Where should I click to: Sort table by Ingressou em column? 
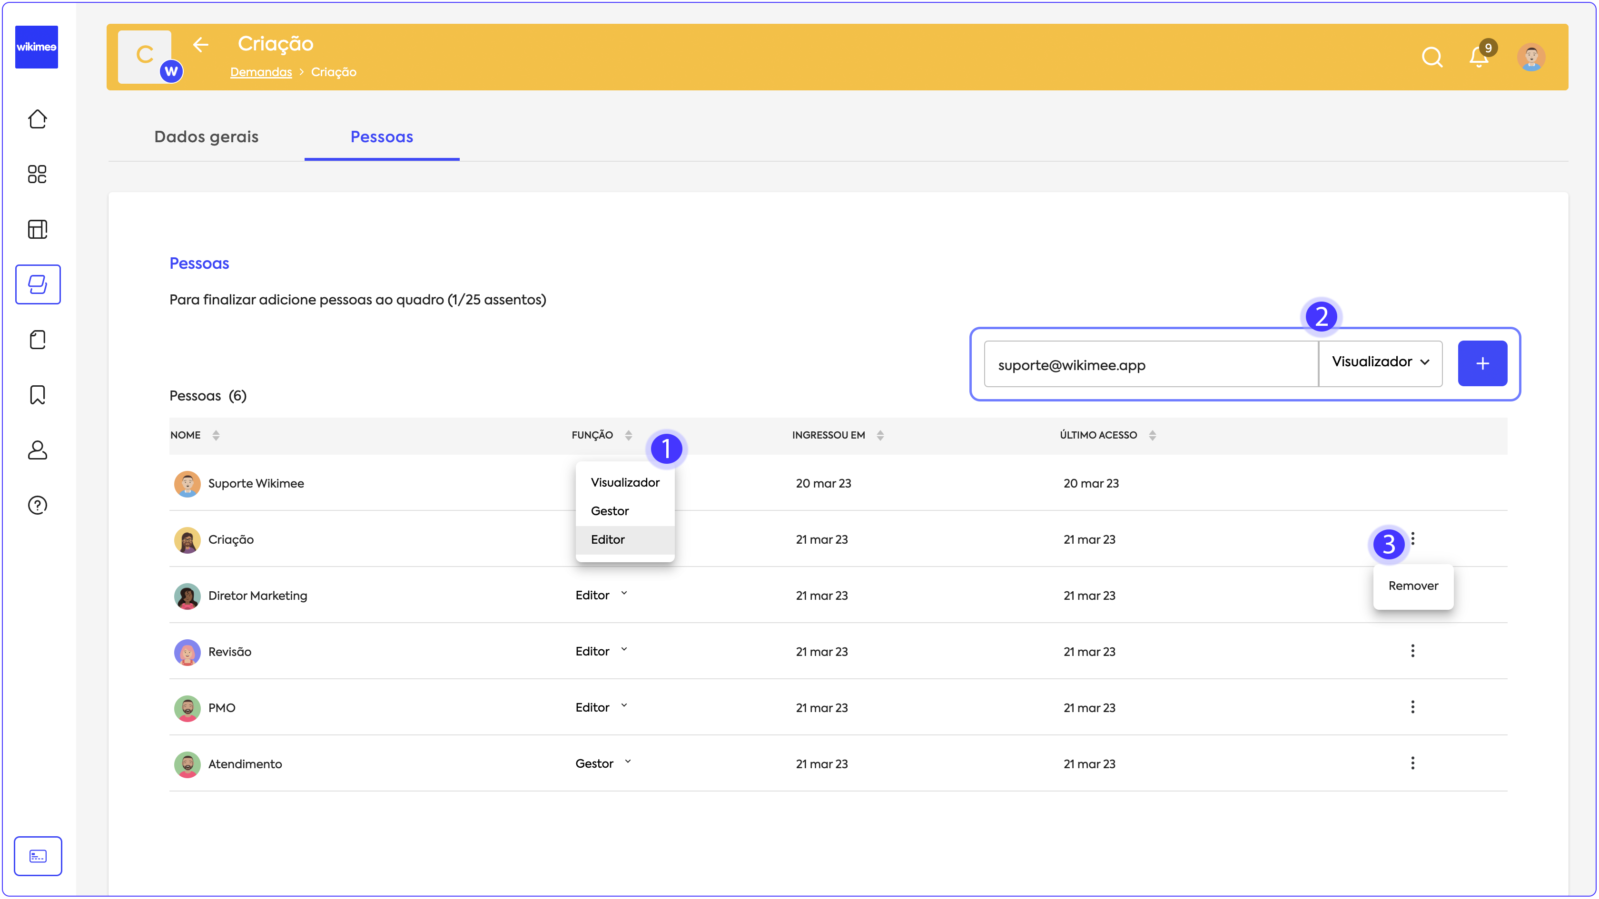point(879,436)
